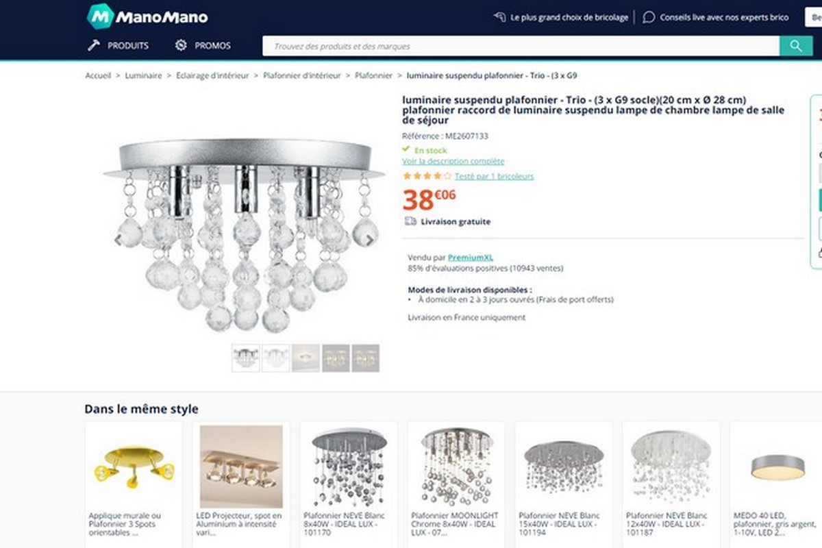Select the third product thumbnail
This screenshot has height=548, width=822.
[x=306, y=358]
